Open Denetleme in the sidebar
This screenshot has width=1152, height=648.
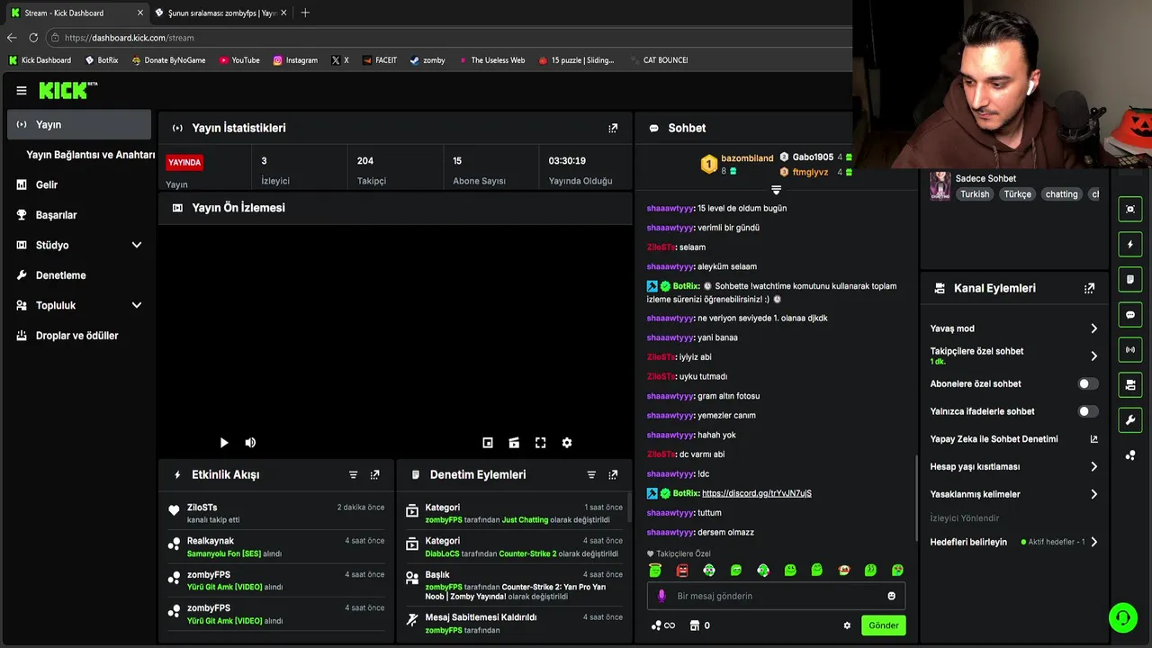pyautogui.click(x=79, y=275)
